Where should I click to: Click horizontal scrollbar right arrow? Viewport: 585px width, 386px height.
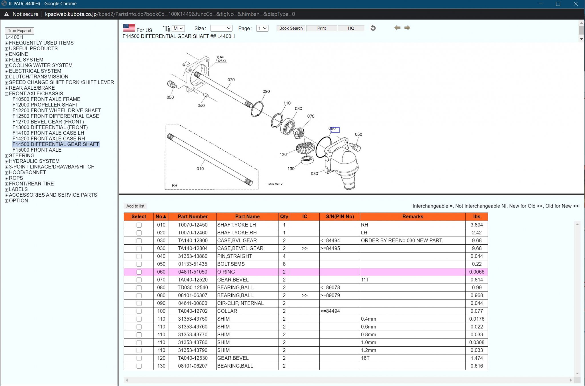point(571,380)
